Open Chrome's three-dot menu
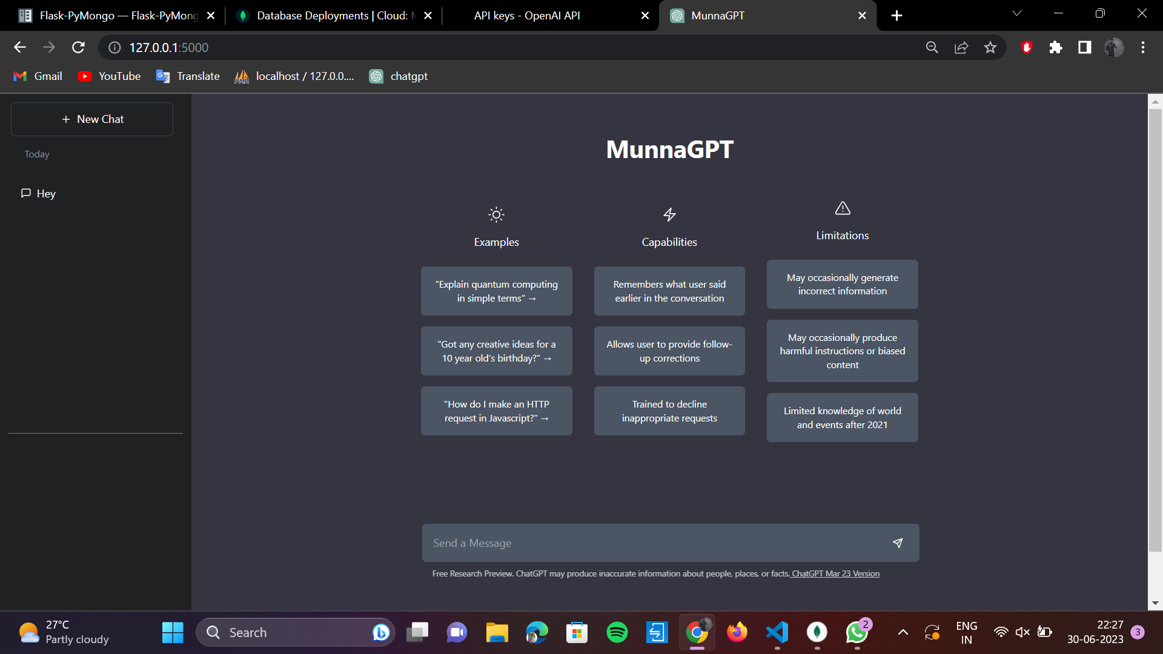 click(1142, 47)
